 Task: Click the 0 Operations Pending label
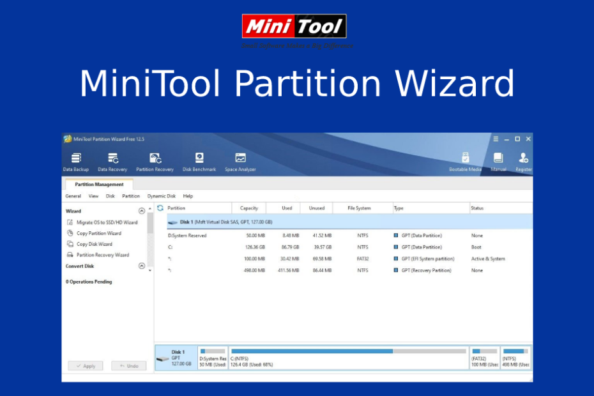pyautogui.click(x=89, y=282)
